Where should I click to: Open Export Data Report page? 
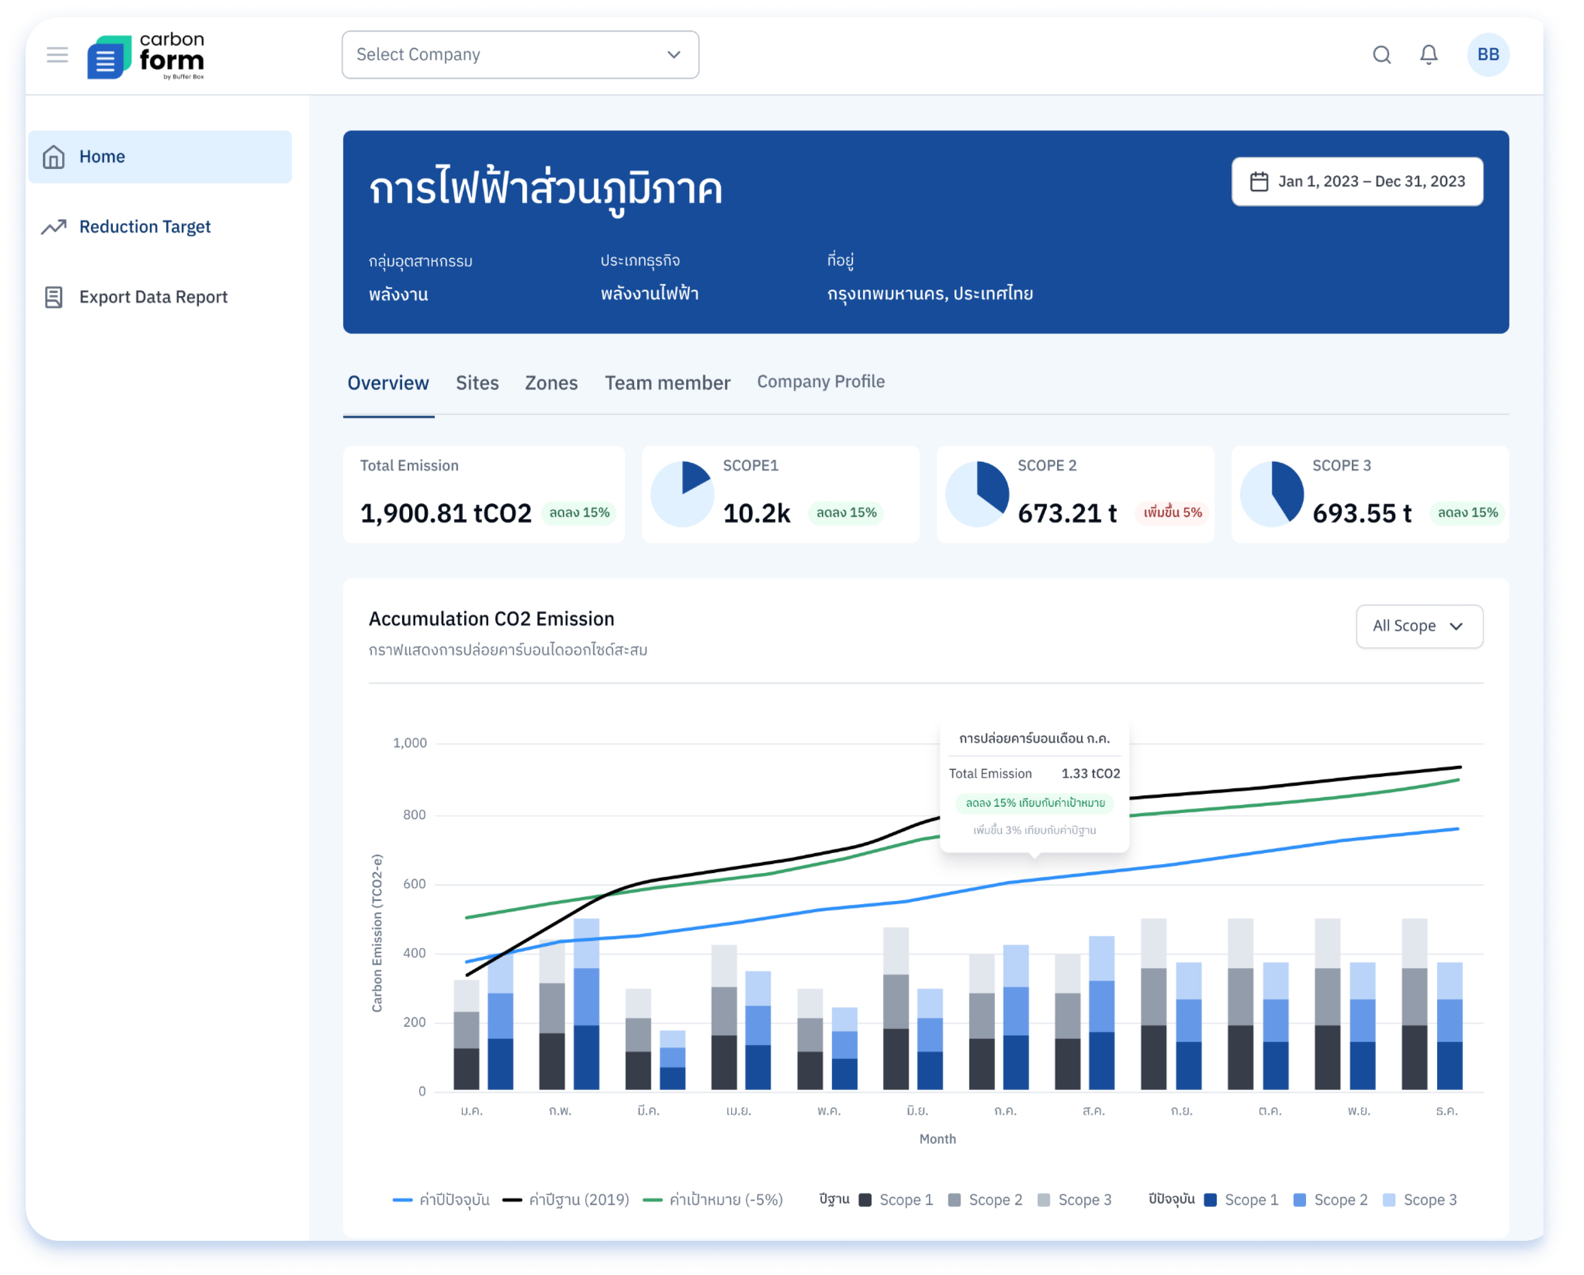coord(153,297)
